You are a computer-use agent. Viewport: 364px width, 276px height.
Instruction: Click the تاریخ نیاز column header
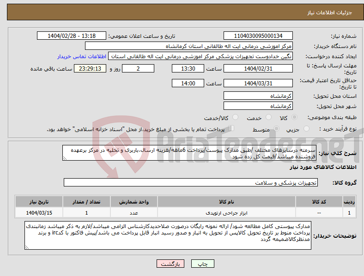coord(39,202)
